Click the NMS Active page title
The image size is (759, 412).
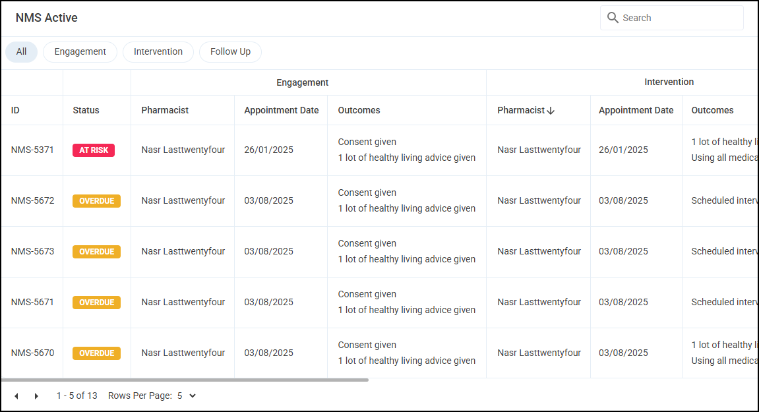click(46, 18)
